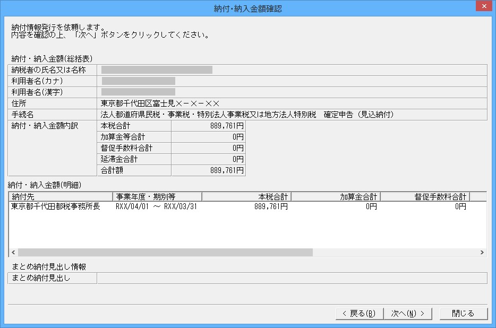Viewport: 496px width, 328px height.
Task: Click the 次へ(N) button
Action: pos(408,314)
